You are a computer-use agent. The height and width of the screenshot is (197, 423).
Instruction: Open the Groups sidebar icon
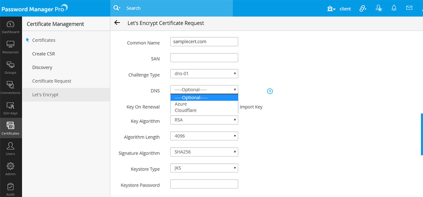pos(11,67)
